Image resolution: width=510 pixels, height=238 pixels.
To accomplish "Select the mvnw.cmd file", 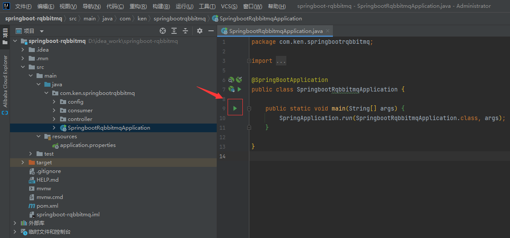I will 50,197.
